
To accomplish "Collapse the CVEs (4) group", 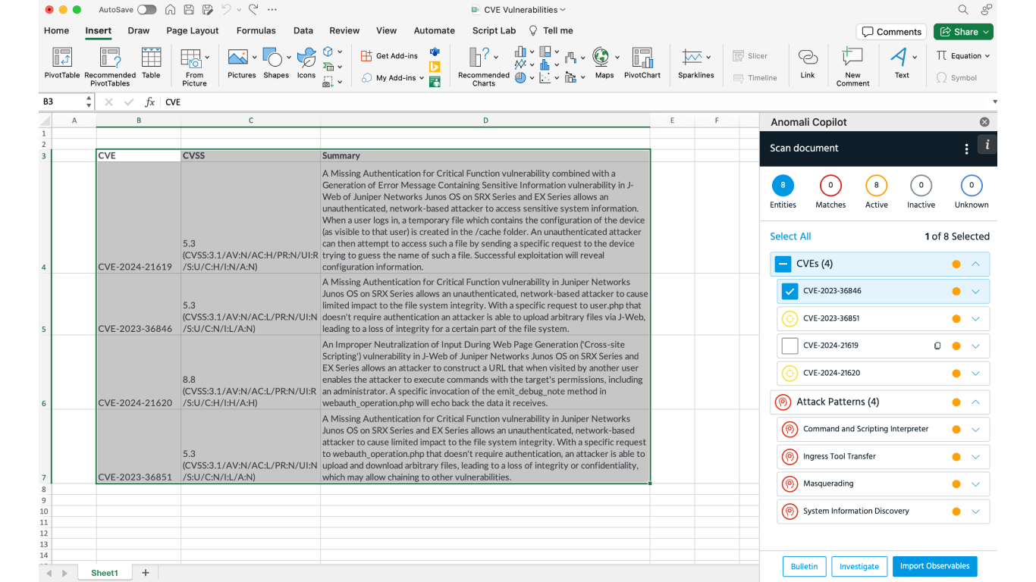I will coord(976,264).
